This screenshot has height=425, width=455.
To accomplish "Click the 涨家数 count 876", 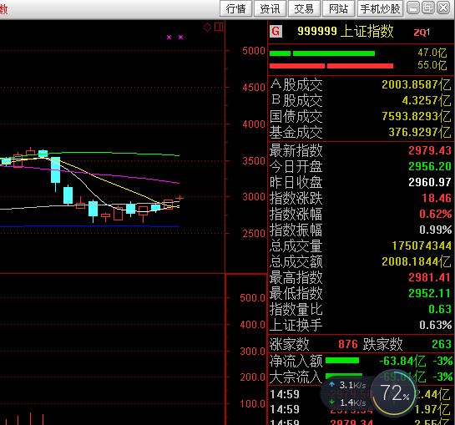I will pos(348,344).
